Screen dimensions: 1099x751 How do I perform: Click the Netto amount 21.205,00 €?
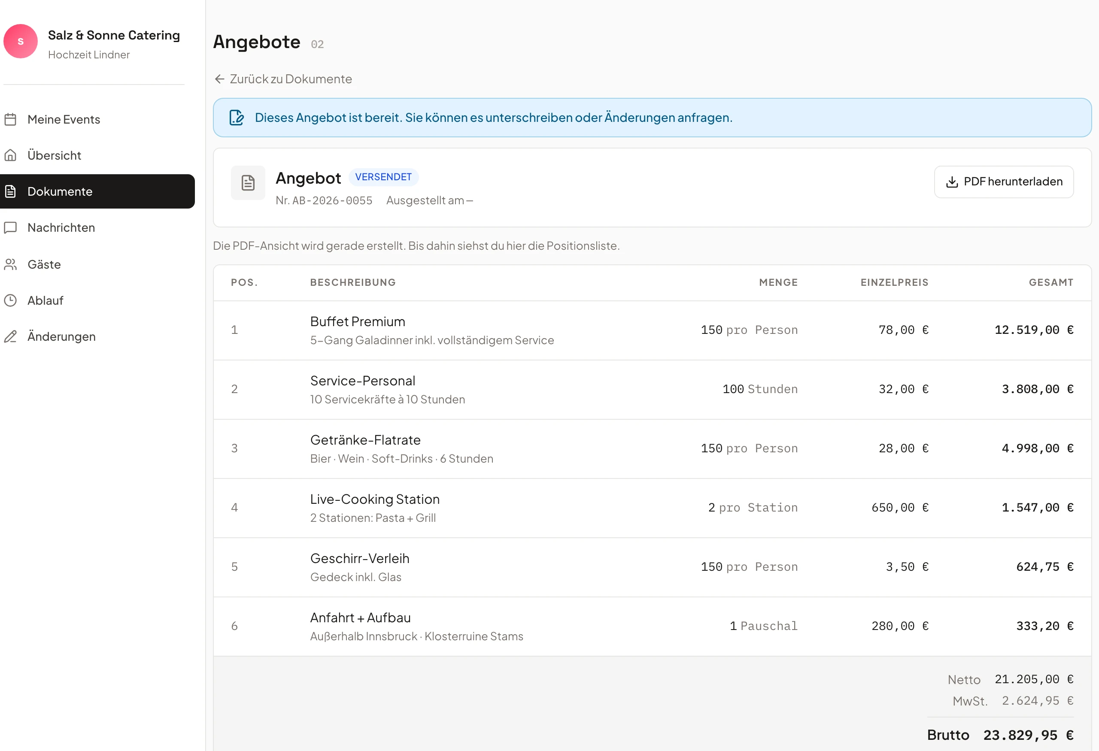[x=1034, y=679]
